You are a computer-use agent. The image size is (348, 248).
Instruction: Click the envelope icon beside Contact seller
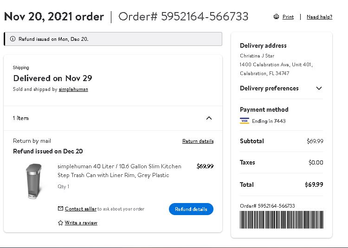(x=60, y=208)
